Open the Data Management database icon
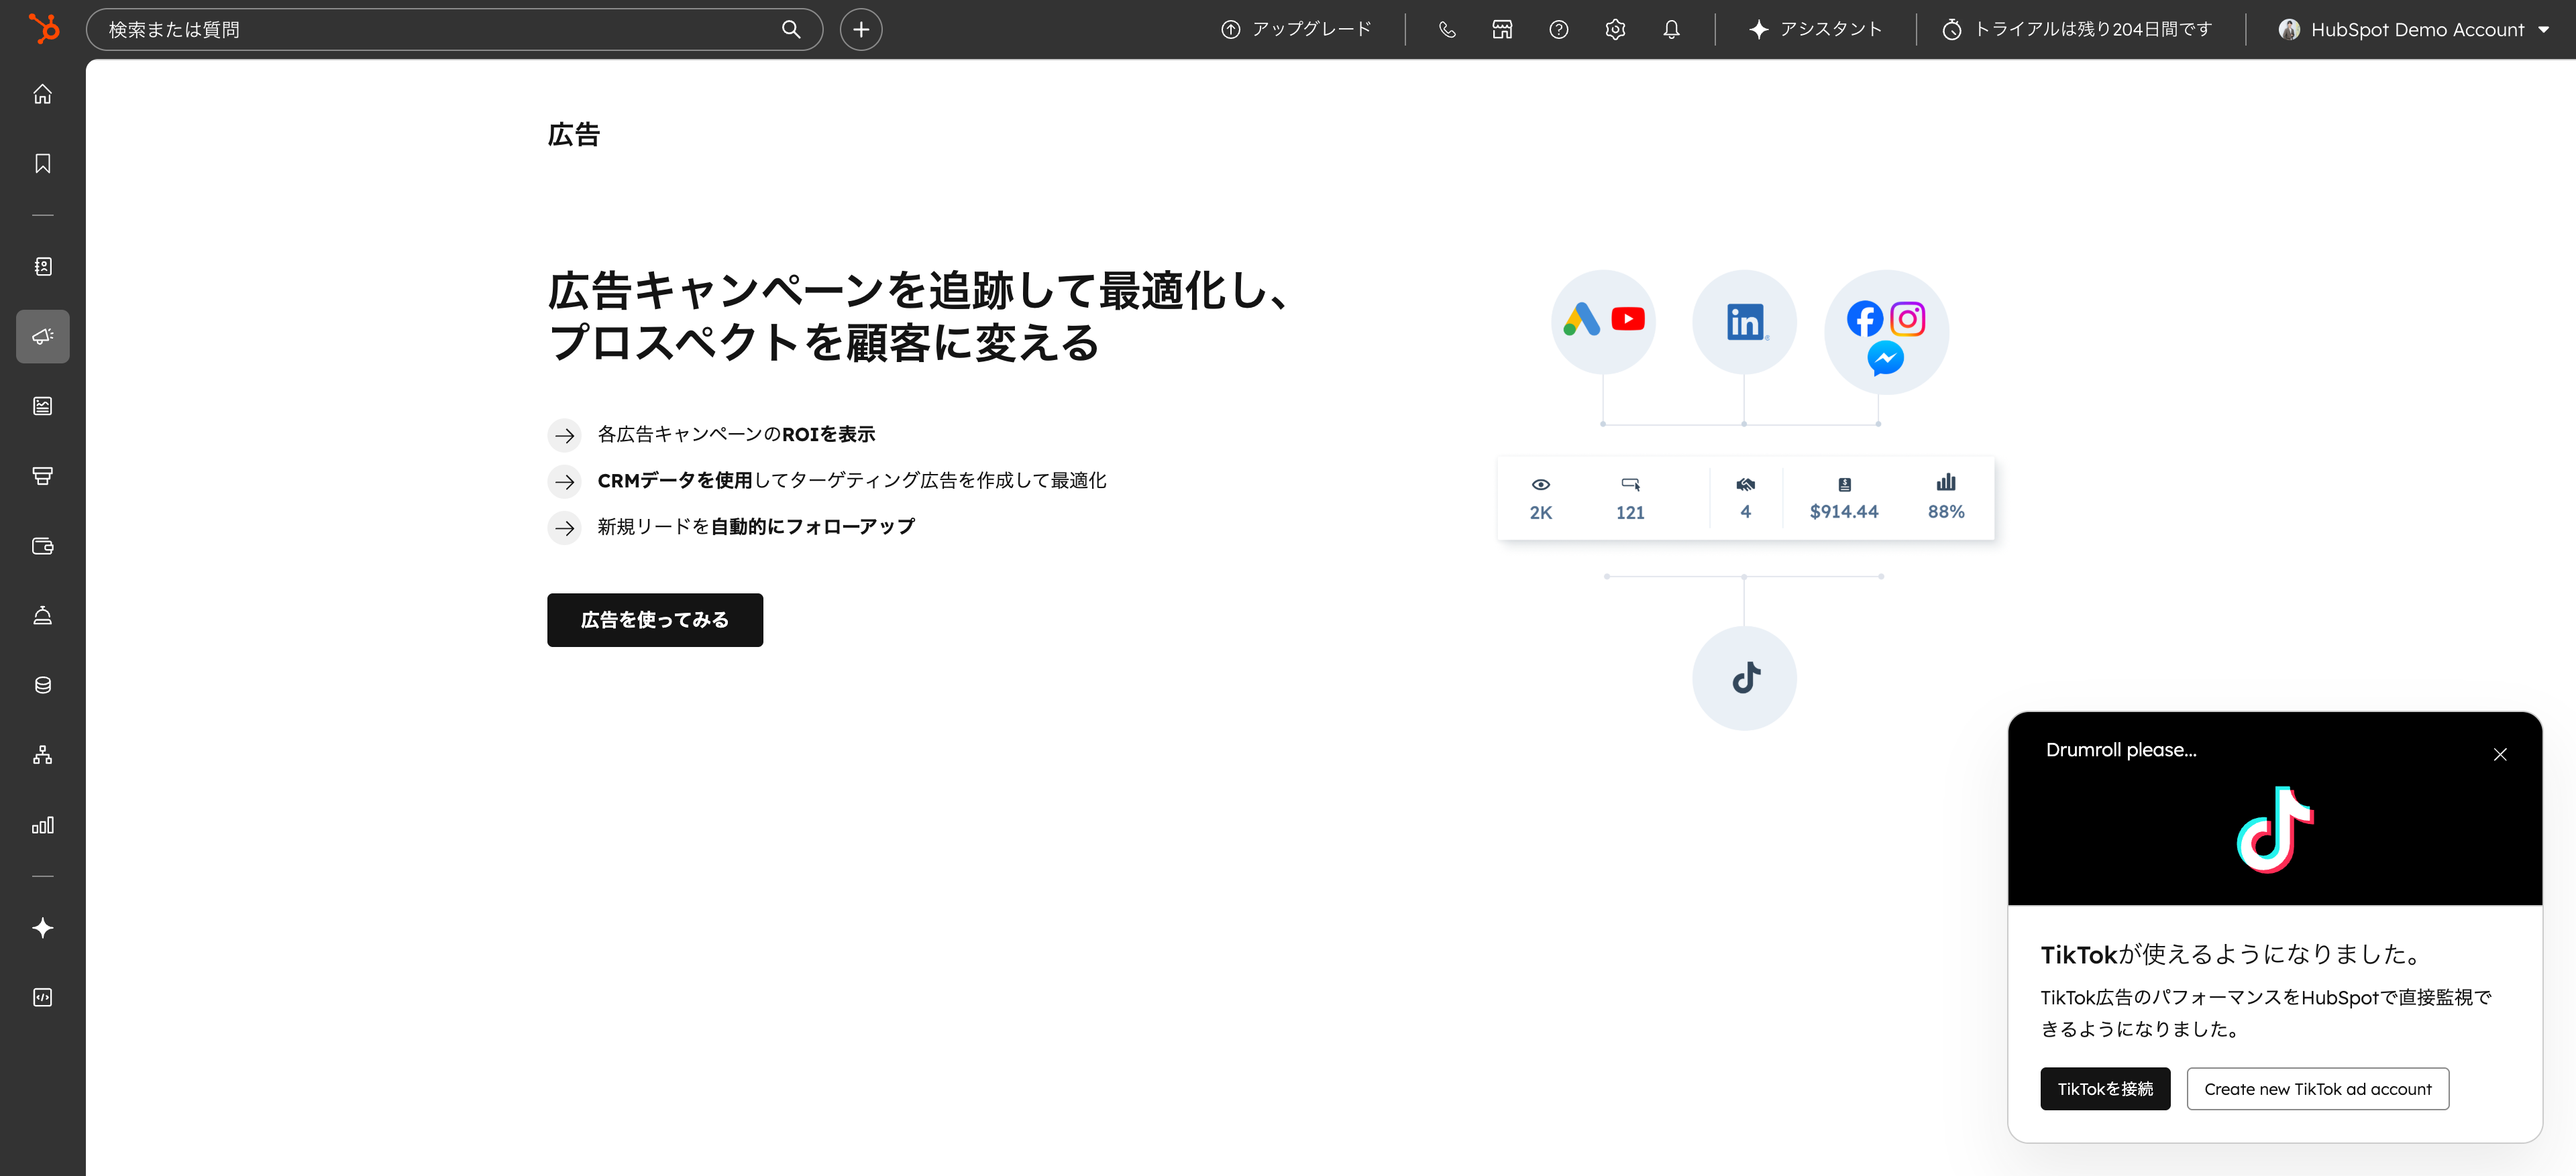2576x1176 pixels. (x=42, y=685)
